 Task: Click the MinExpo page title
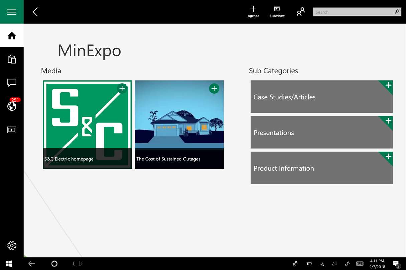(x=90, y=51)
